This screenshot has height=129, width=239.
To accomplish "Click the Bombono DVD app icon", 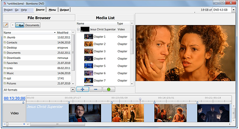I will [x=4, y=3].
